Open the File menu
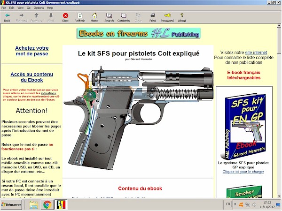This screenshot has width=282, height=211. click(x=4, y=8)
